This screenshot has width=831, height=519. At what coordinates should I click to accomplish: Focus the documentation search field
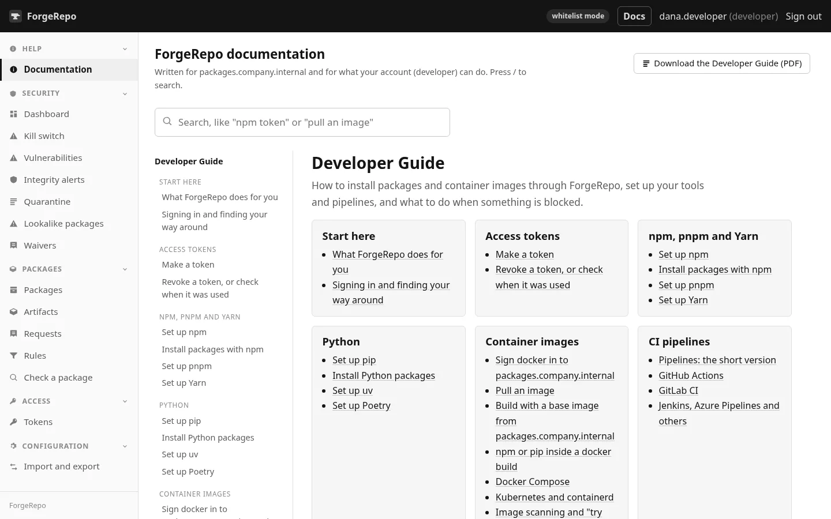302,122
